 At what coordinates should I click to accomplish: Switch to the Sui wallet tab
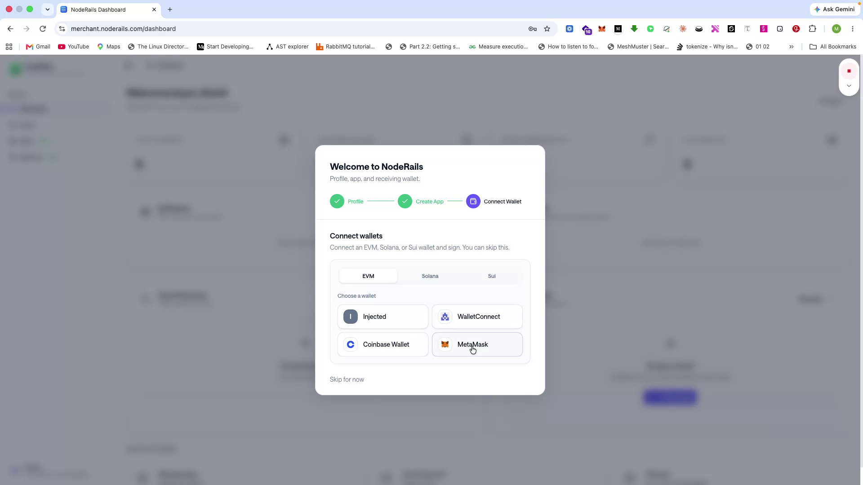pos(492,276)
